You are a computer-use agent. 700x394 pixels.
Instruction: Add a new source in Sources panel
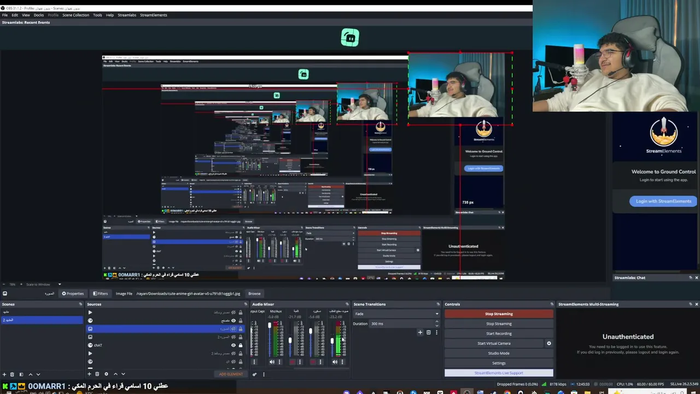coord(90,374)
